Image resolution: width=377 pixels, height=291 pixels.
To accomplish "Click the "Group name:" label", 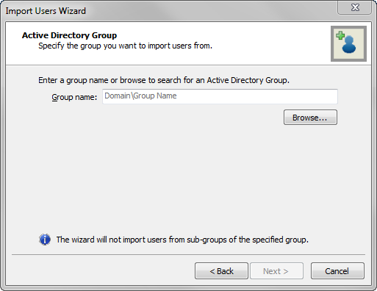I will pos(74,97).
